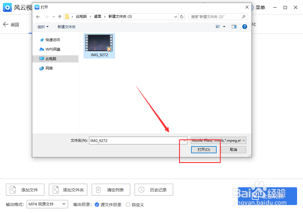Screen dimensions: 303x213
Task: Click the breadcrumb folder icon in address bar
Action: [x=67, y=17]
